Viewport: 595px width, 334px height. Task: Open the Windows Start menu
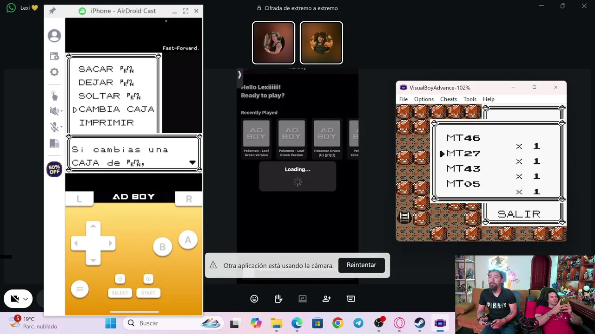[x=111, y=323]
